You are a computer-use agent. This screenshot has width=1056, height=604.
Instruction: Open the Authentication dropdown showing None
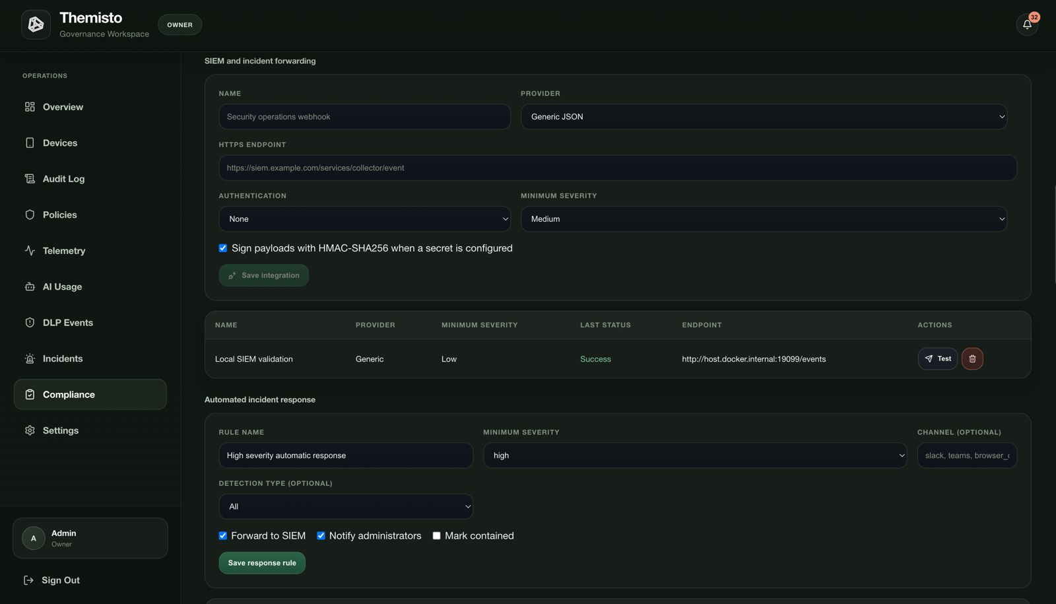pyautogui.click(x=364, y=219)
